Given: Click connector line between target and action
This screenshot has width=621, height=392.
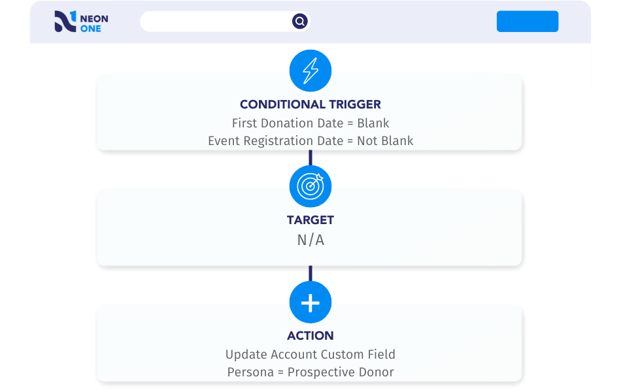Looking at the screenshot, I should tap(310, 274).
